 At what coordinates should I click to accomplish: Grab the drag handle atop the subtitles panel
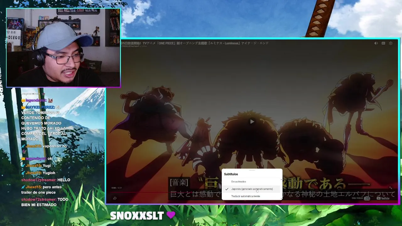(252, 170)
